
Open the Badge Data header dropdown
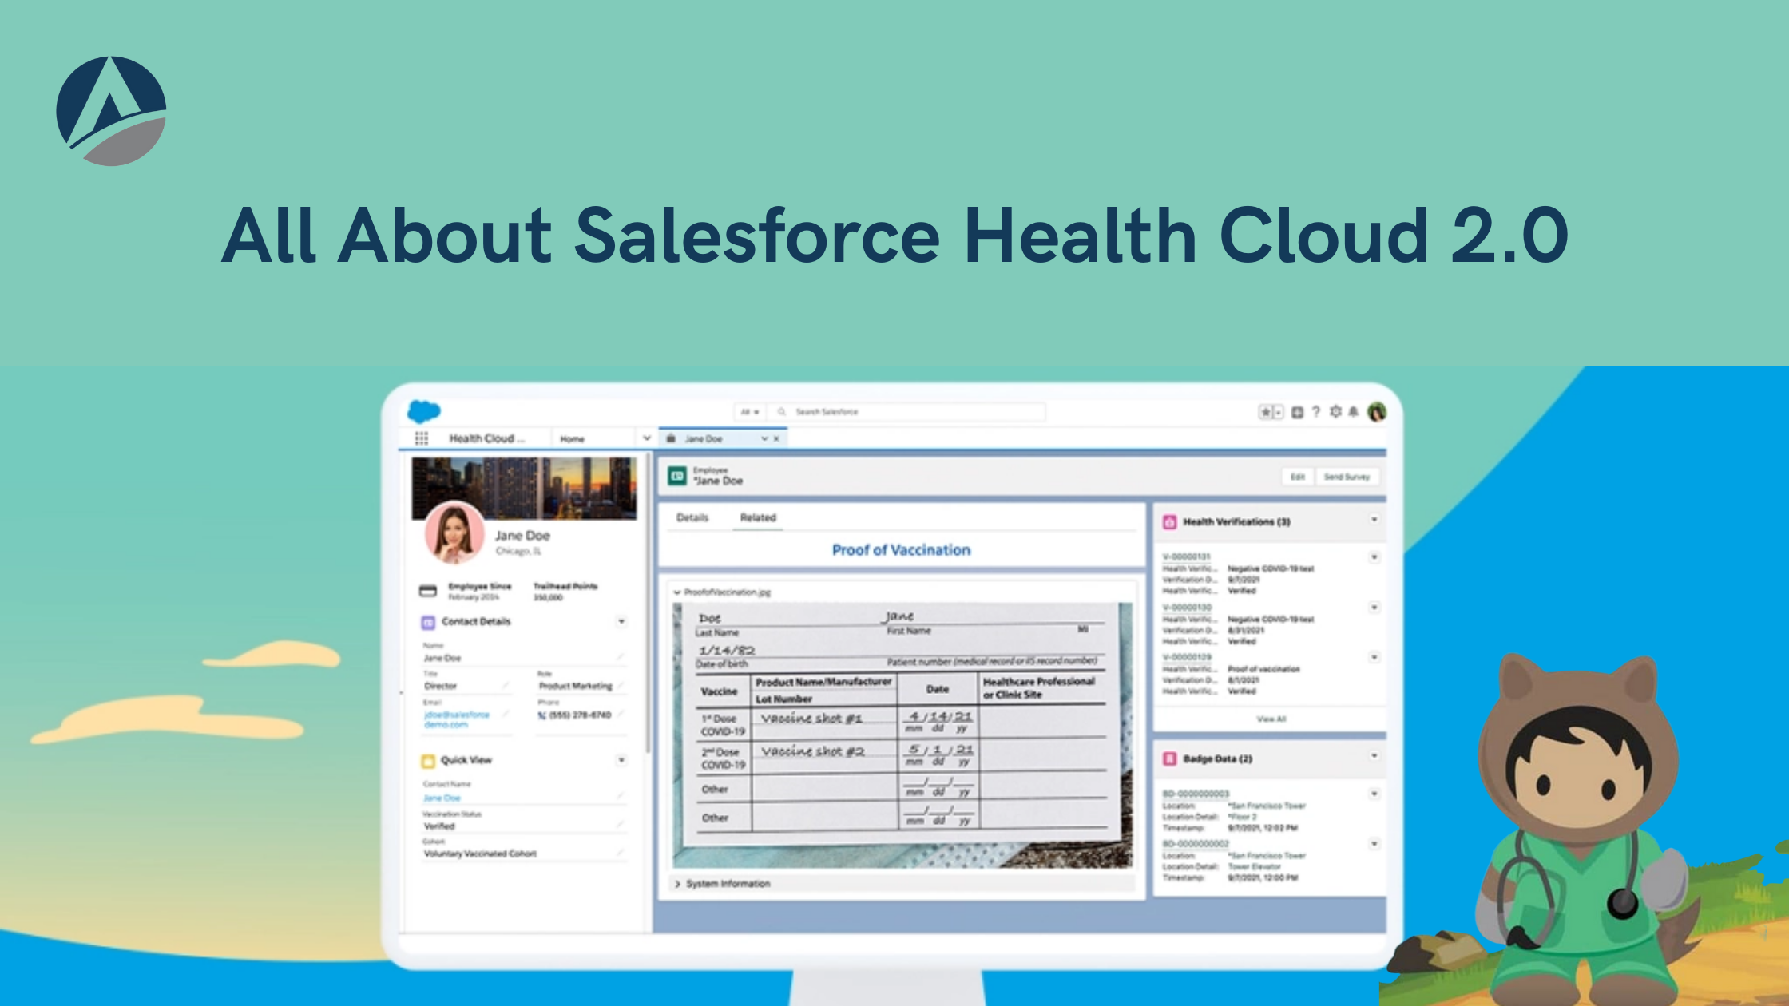pyautogui.click(x=1374, y=755)
